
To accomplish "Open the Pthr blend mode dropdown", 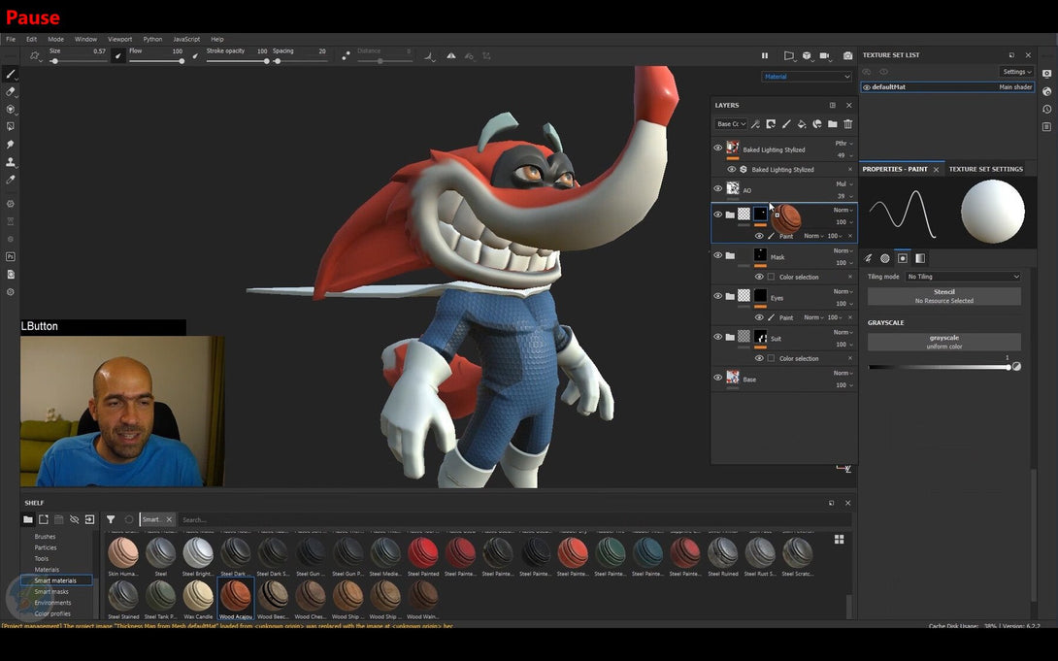I will click(843, 144).
